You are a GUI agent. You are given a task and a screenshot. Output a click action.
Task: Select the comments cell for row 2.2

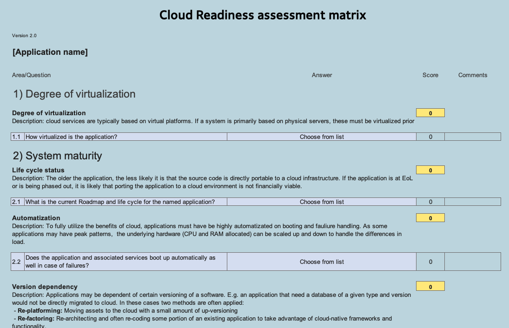coord(472,262)
